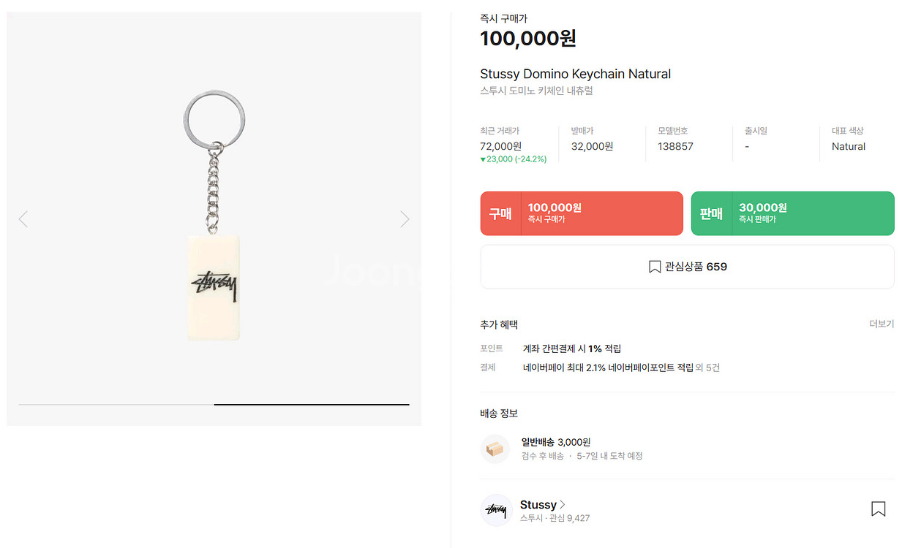Open the Stussy brand page via chevron
Viewport: 902px width, 548px height.
(563, 504)
